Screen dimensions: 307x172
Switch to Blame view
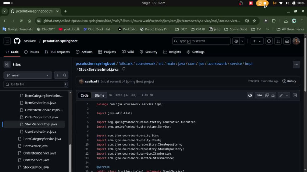pyautogui.click(x=99, y=95)
